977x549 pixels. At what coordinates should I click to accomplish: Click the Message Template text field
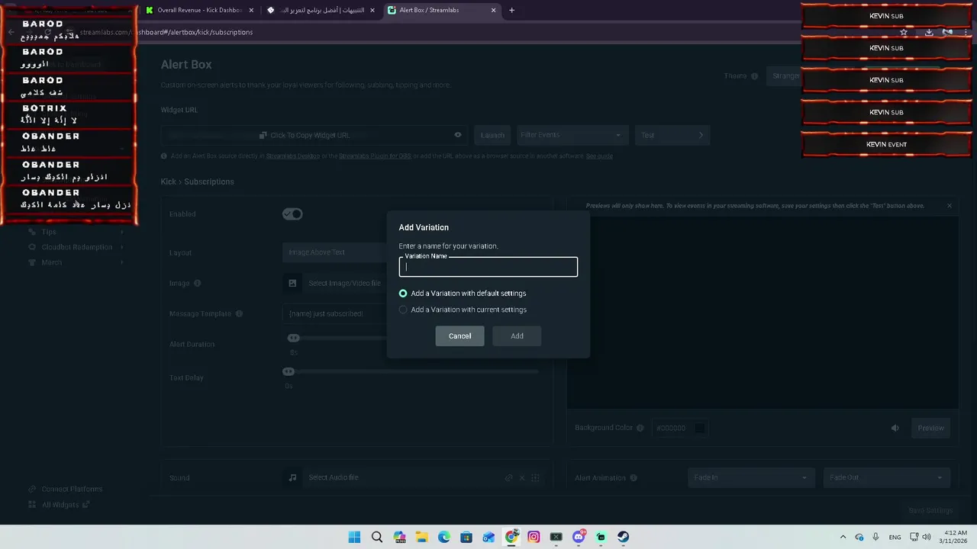pos(336,313)
